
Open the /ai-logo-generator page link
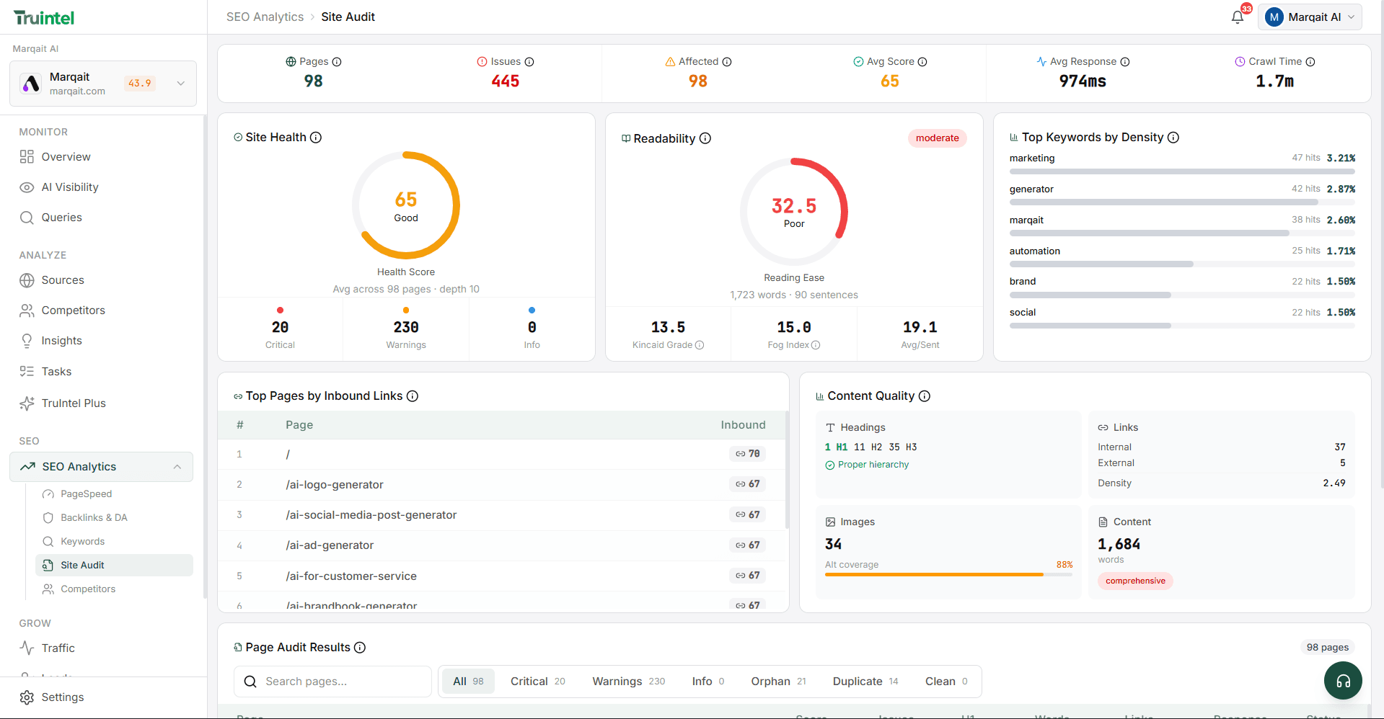334,484
